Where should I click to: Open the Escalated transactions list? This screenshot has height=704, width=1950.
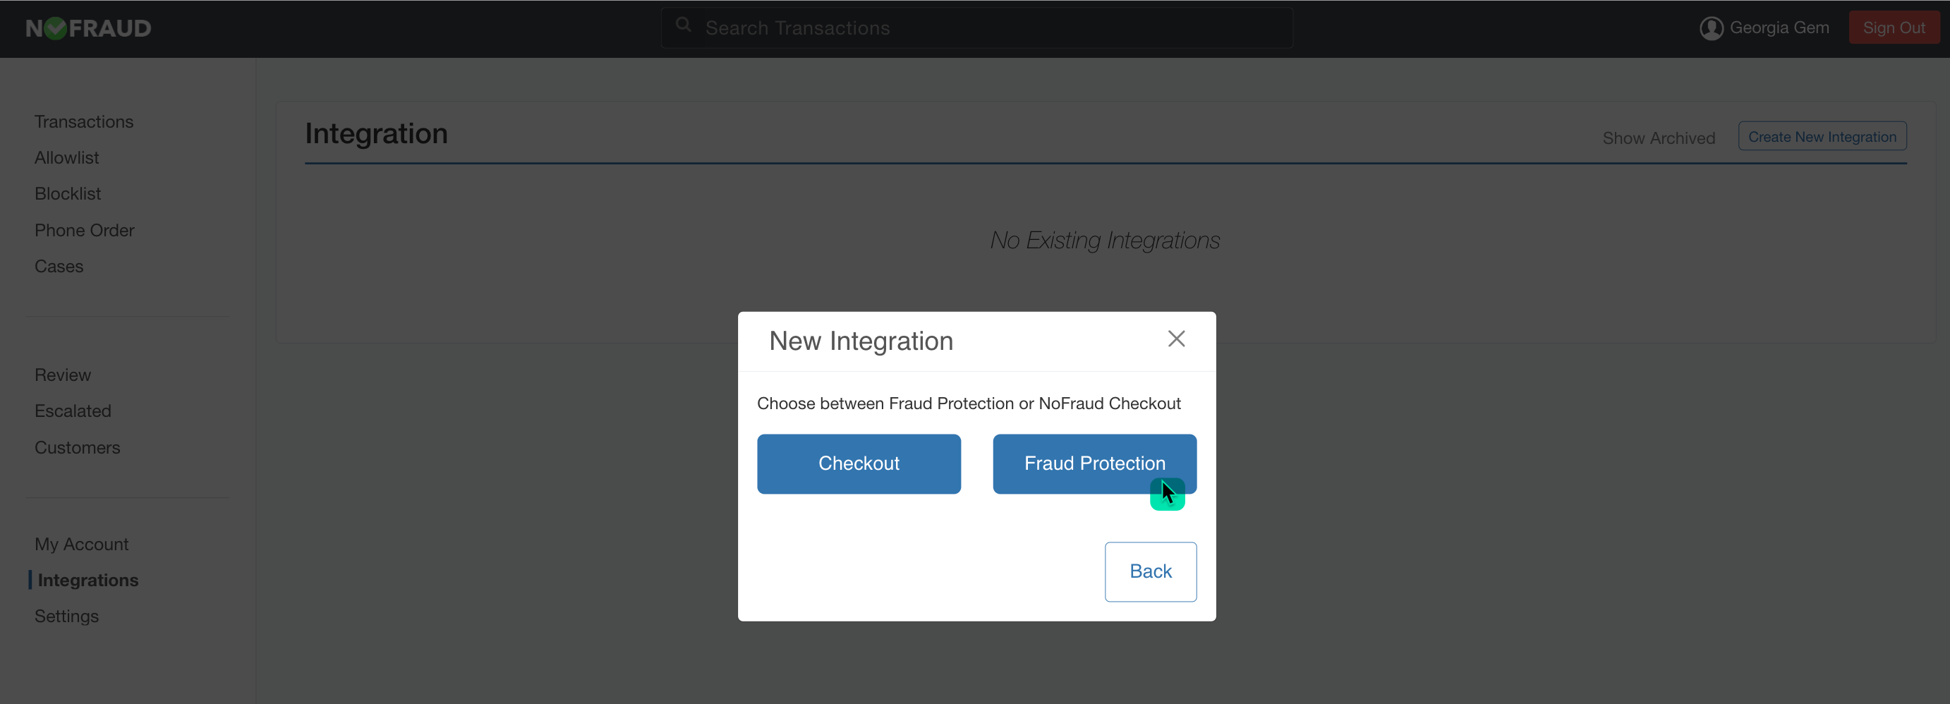[72, 411]
